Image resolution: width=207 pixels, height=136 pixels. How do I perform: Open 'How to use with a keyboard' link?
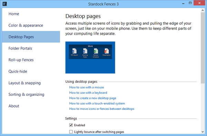pos(88,93)
